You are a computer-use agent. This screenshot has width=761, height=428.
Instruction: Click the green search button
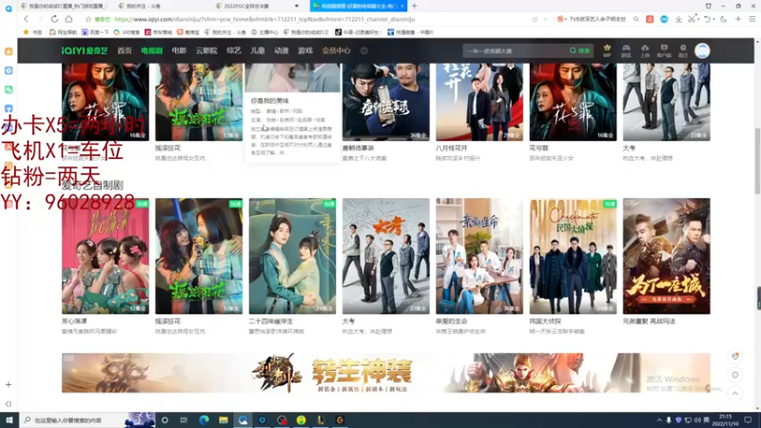coord(580,50)
